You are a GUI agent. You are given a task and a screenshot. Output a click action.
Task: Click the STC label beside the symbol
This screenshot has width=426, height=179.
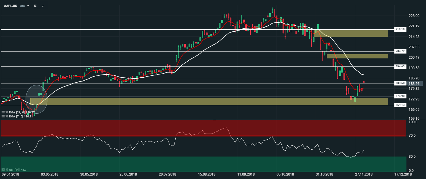click(x=22, y=6)
